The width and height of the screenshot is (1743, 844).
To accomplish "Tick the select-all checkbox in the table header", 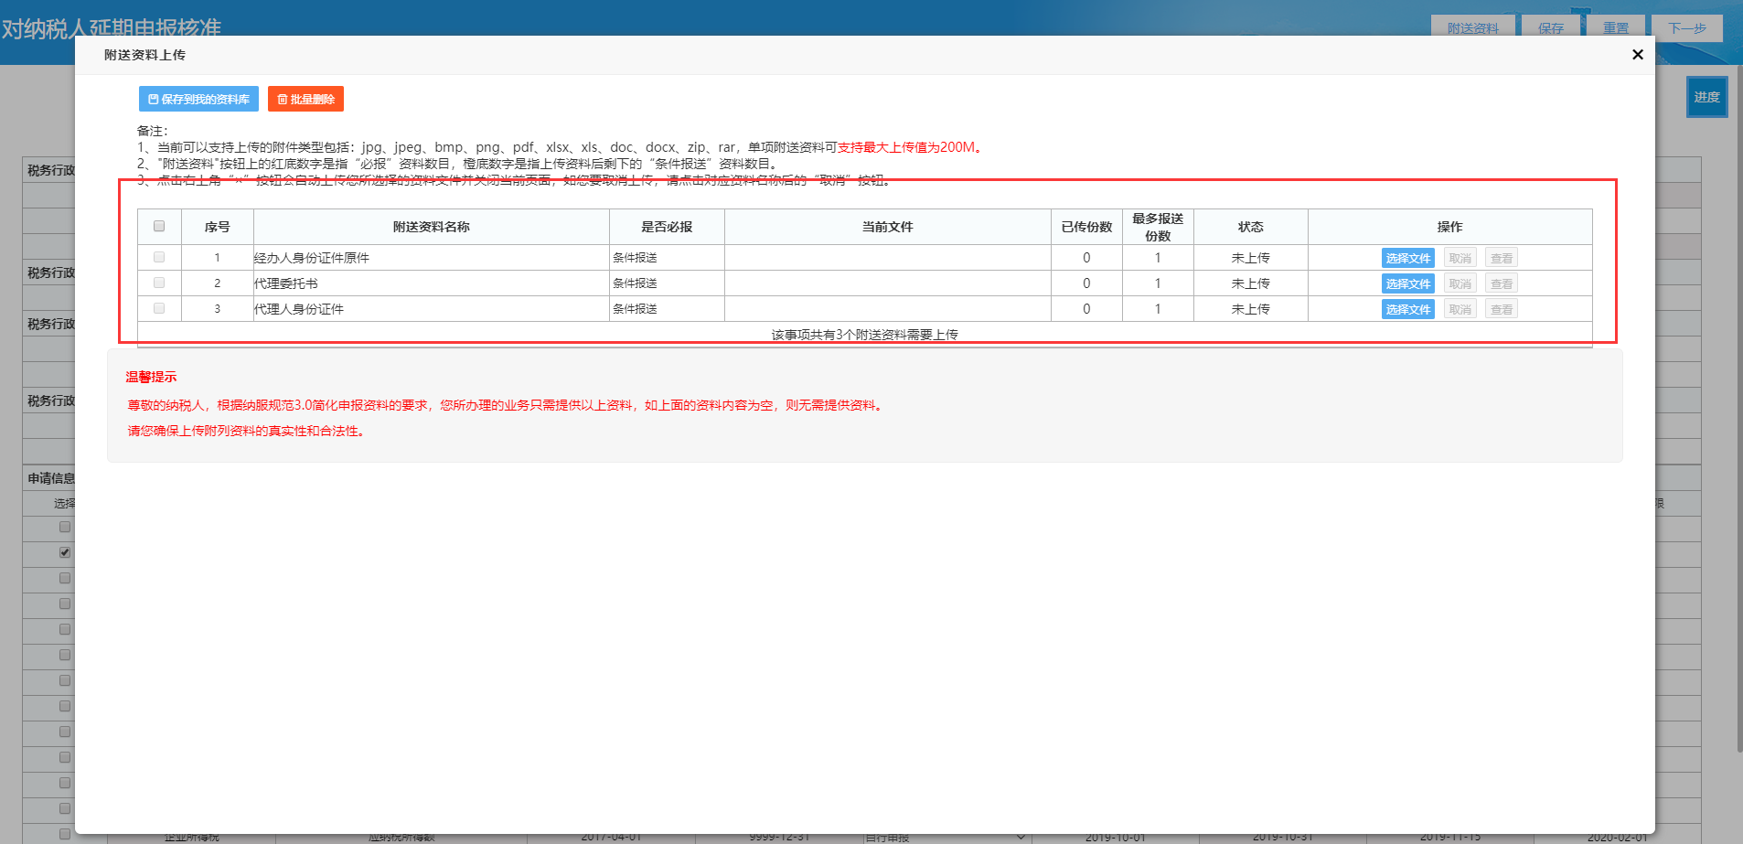I will click(x=159, y=226).
